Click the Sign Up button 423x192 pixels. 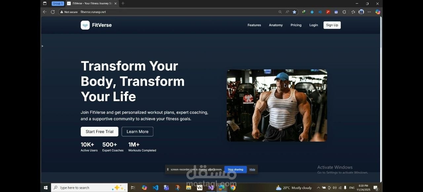click(332, 25)
